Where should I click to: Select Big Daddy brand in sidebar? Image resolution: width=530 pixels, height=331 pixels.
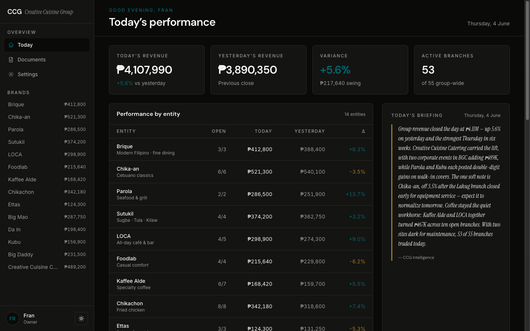coord(47,255)
